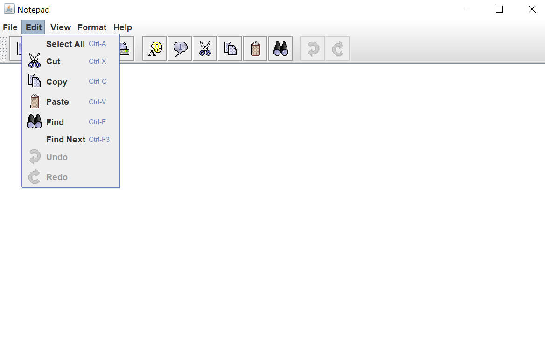
Task: Collapse the open Edit menu header
Action: 34,27
